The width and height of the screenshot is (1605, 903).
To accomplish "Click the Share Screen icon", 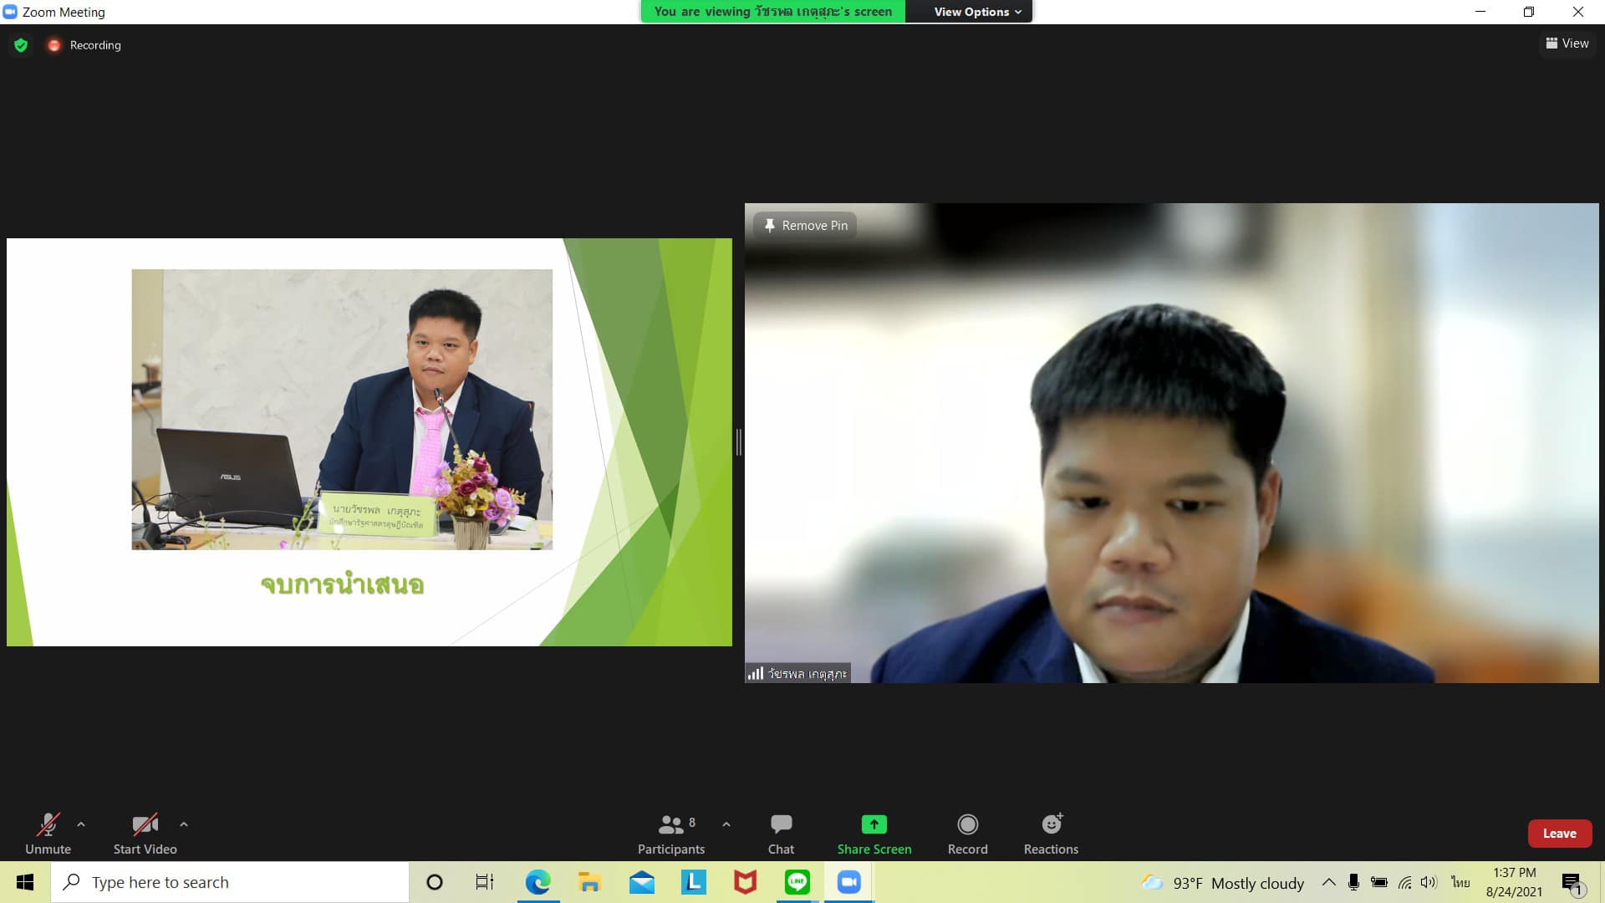I will click(x=874, y=824).
